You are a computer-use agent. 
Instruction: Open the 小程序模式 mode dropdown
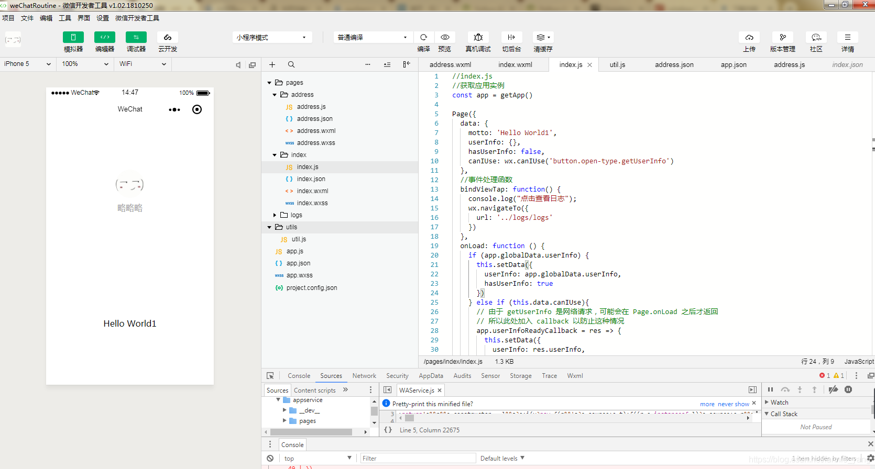click(x=272, y=37)
